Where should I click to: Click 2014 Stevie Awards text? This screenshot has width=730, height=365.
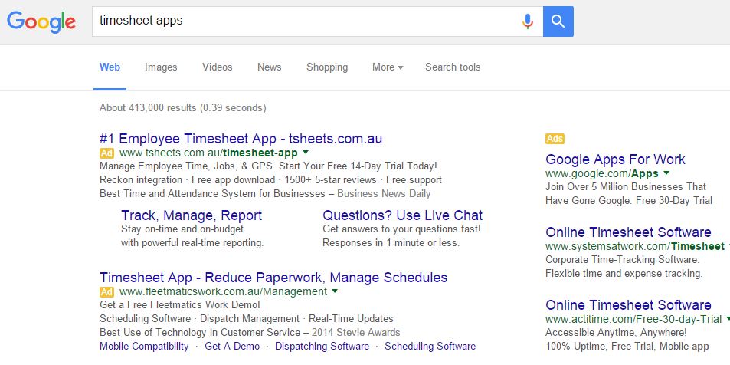pos(355,332)
